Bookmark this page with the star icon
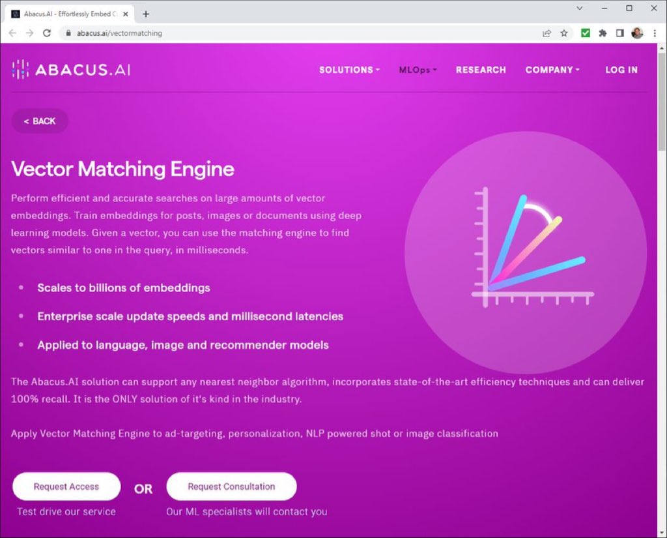The image size is (667, 538). click(x=564, y=33)
